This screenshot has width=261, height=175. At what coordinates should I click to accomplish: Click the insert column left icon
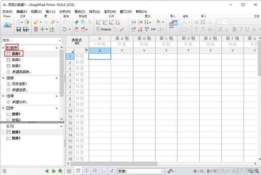[134, 22]
